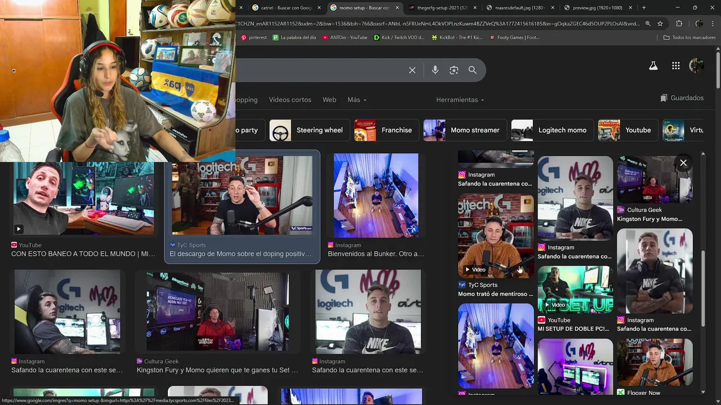Open Google Lens image search
The image size is (721, 405).
point(454,70)
